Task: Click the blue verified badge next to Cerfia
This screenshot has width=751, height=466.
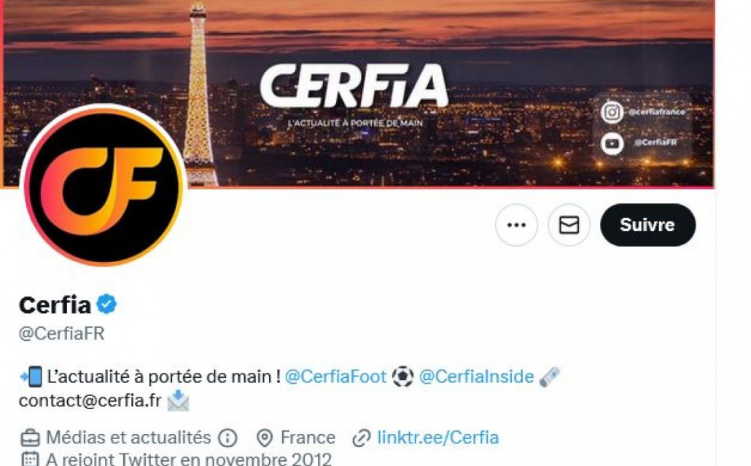Action: (x=106, y=304)
